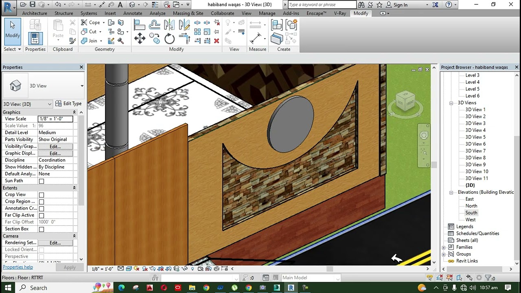Collapse the Extents properties section
The width and height of the screenshot is (521, 293).
(74, 188)
